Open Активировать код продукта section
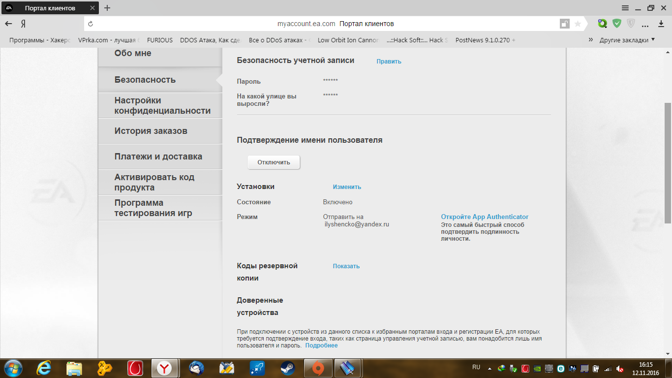672x378 pixels. click(160, 182)
